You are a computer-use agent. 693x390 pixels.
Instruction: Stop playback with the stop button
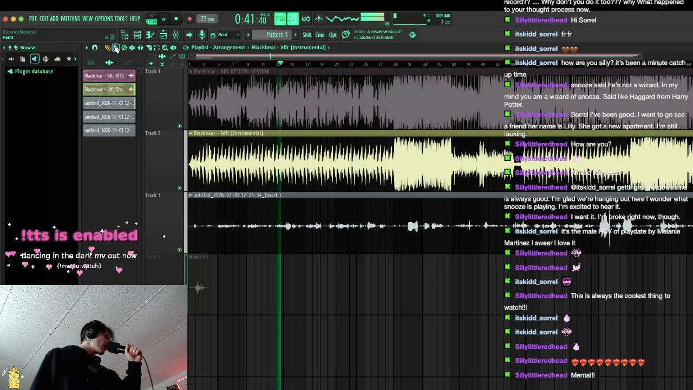(x=176, y=19)
